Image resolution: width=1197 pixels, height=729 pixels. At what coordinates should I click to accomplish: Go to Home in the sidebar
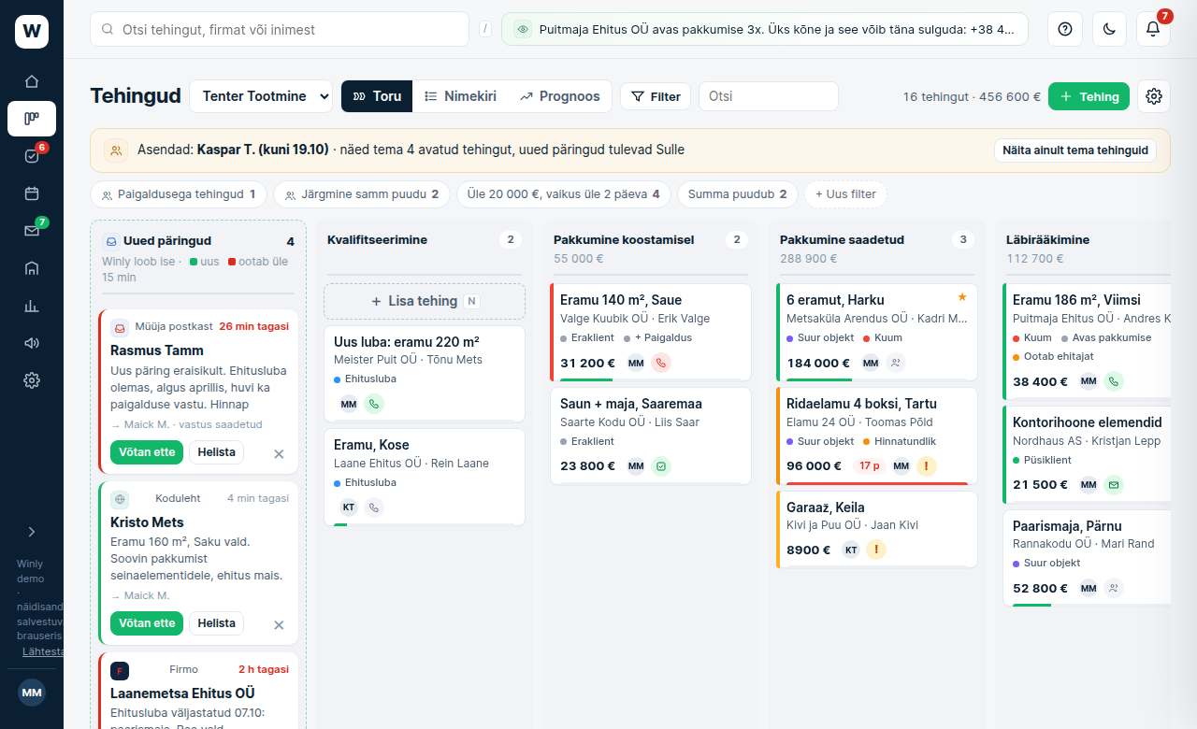(32, 81)
